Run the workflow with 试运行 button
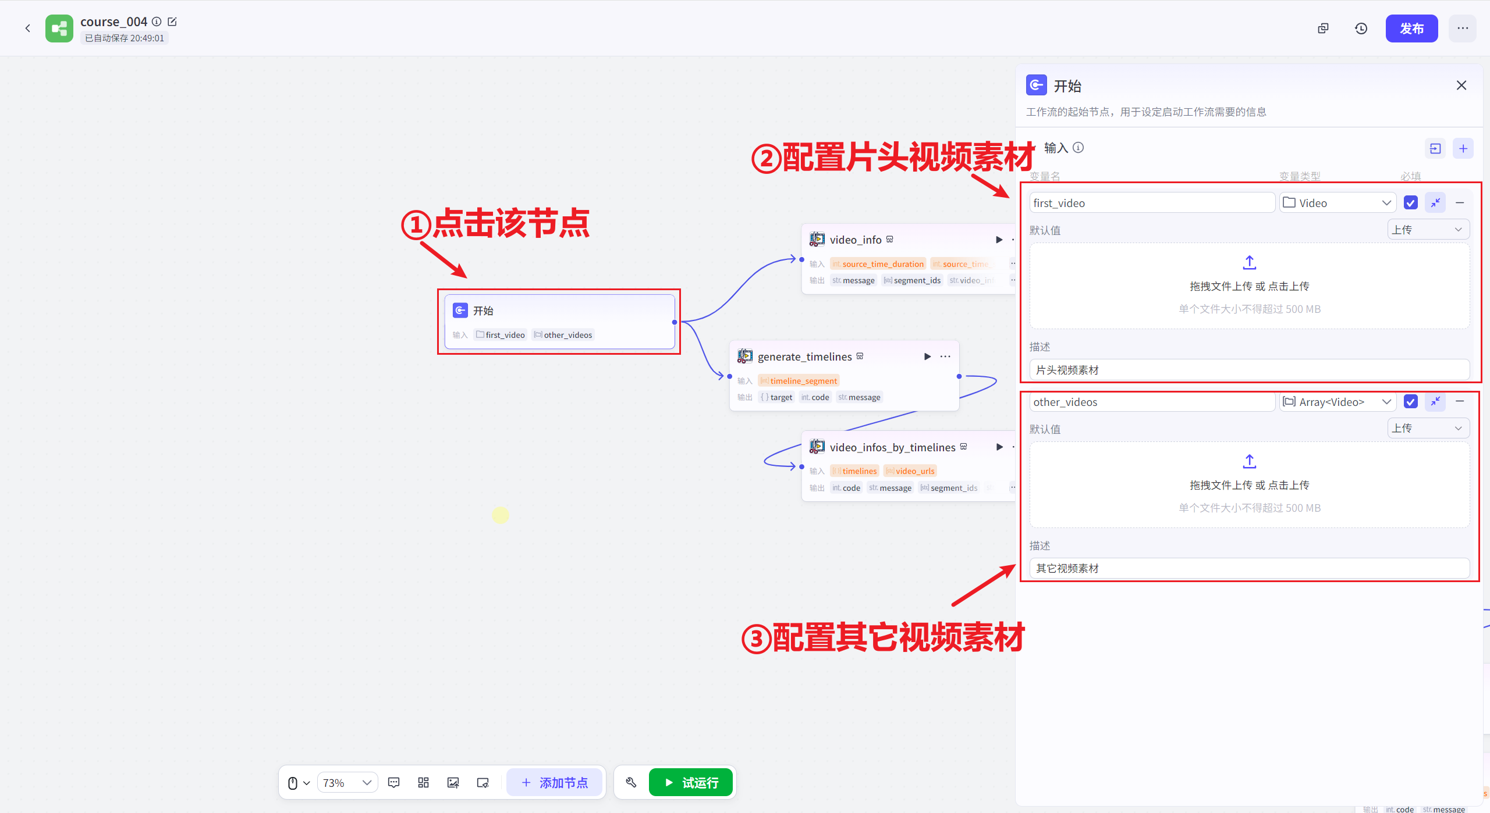 point(691,782)
